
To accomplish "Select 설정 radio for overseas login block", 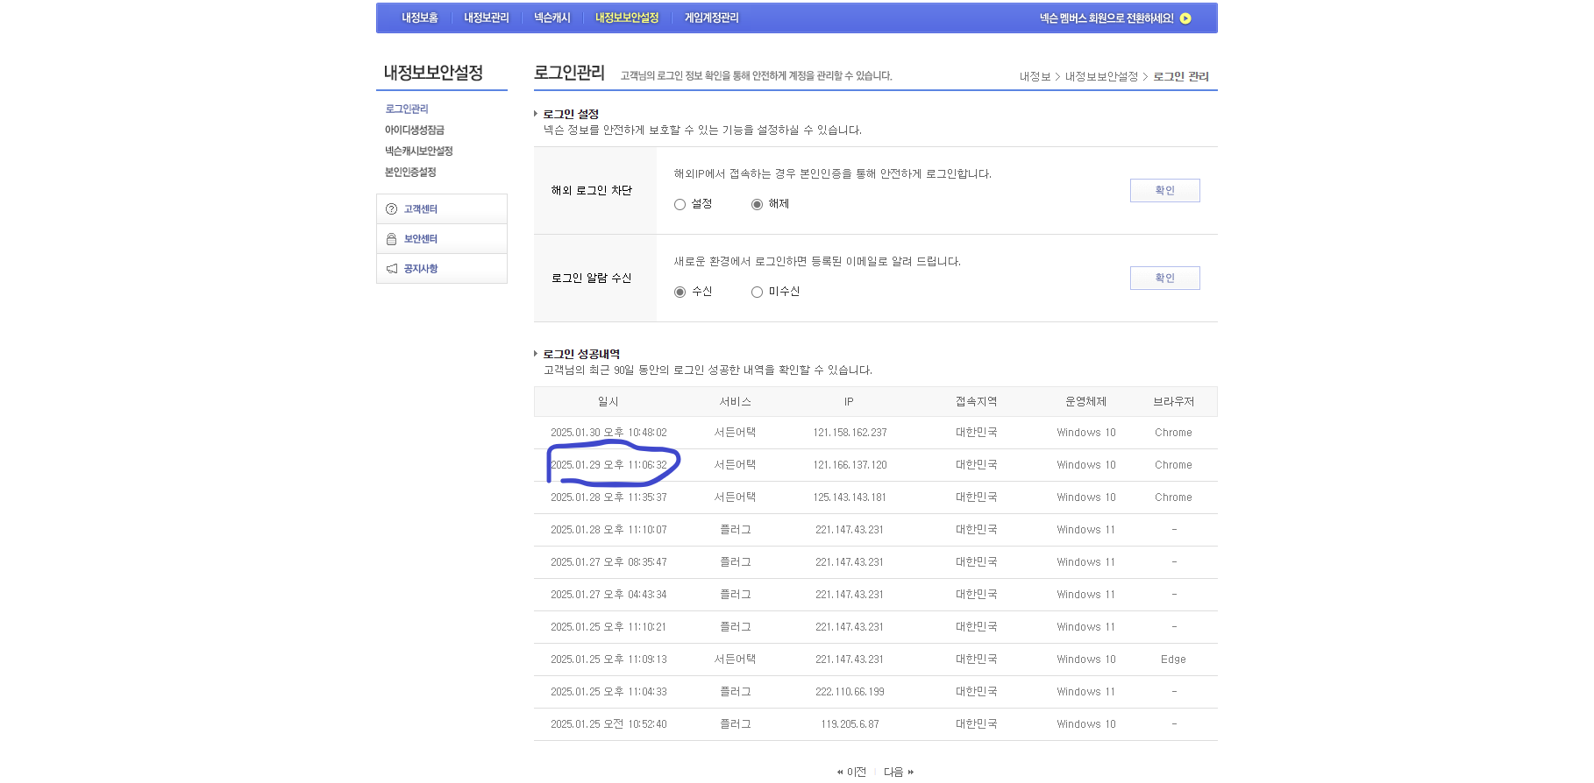I will click(x=680, y=204).
